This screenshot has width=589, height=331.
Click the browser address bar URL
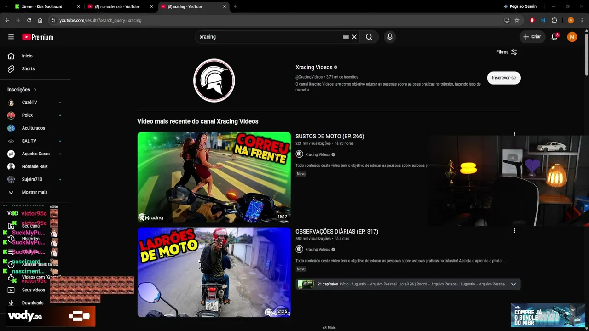tap(100, 20)
